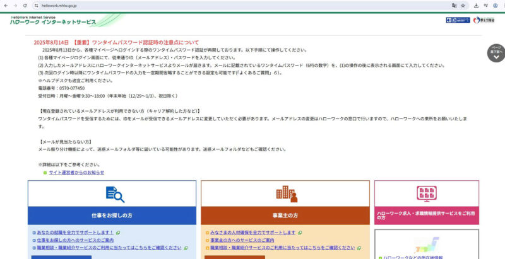This screenshot has height=259, width=505.
Task: Select the 仕事をお探しの方 blue header
Action: click(x=112, y=216)
